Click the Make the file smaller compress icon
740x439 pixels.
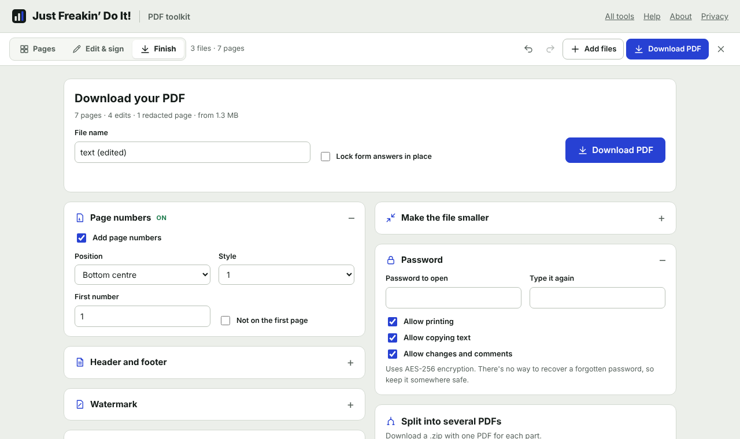click(391, 218)
